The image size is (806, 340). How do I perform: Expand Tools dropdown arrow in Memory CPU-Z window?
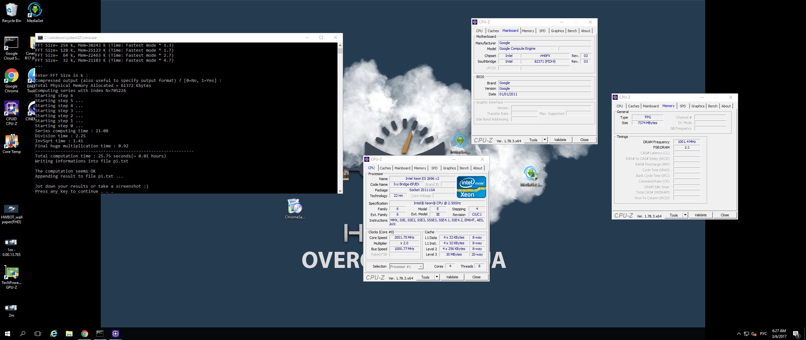pyautogui.click(x=685, y=215)
